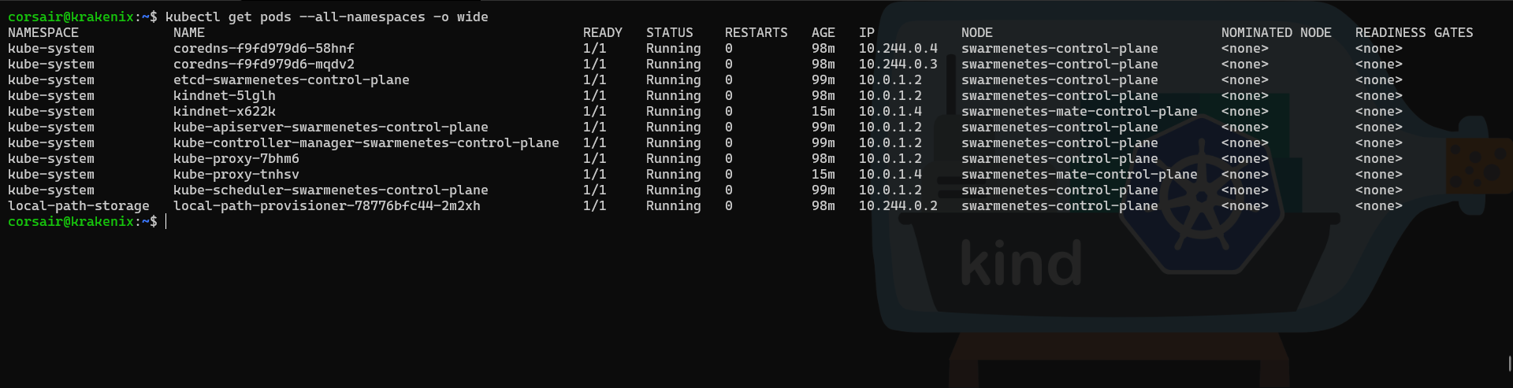
Task: Click the local-path-storage namespace text
Action: point(78,205)
